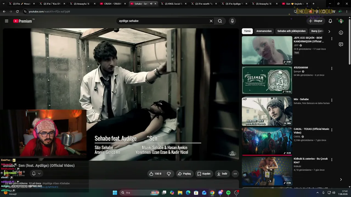
Task: View site information icon in address bar
Action: pos(25,11)
